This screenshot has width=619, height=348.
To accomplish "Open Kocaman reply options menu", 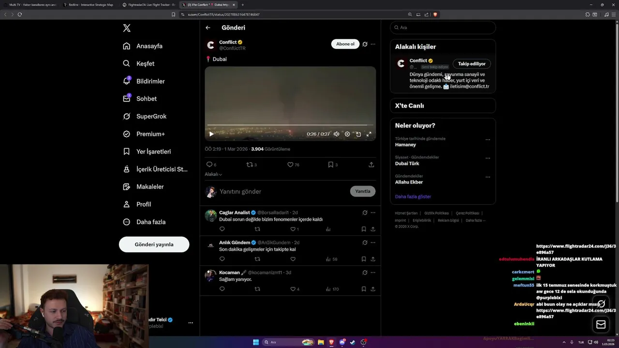I will point(373,272).
